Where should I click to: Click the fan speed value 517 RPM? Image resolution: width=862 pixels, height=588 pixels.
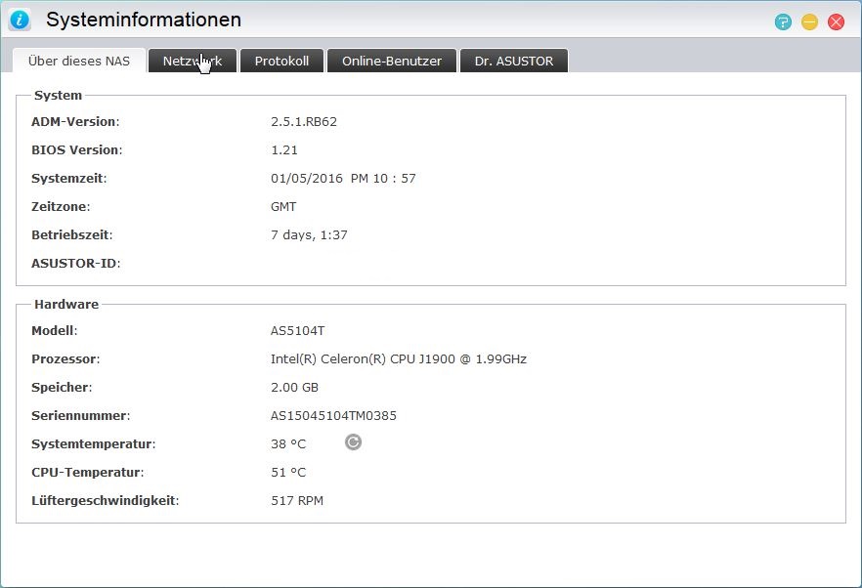point(296,501)
